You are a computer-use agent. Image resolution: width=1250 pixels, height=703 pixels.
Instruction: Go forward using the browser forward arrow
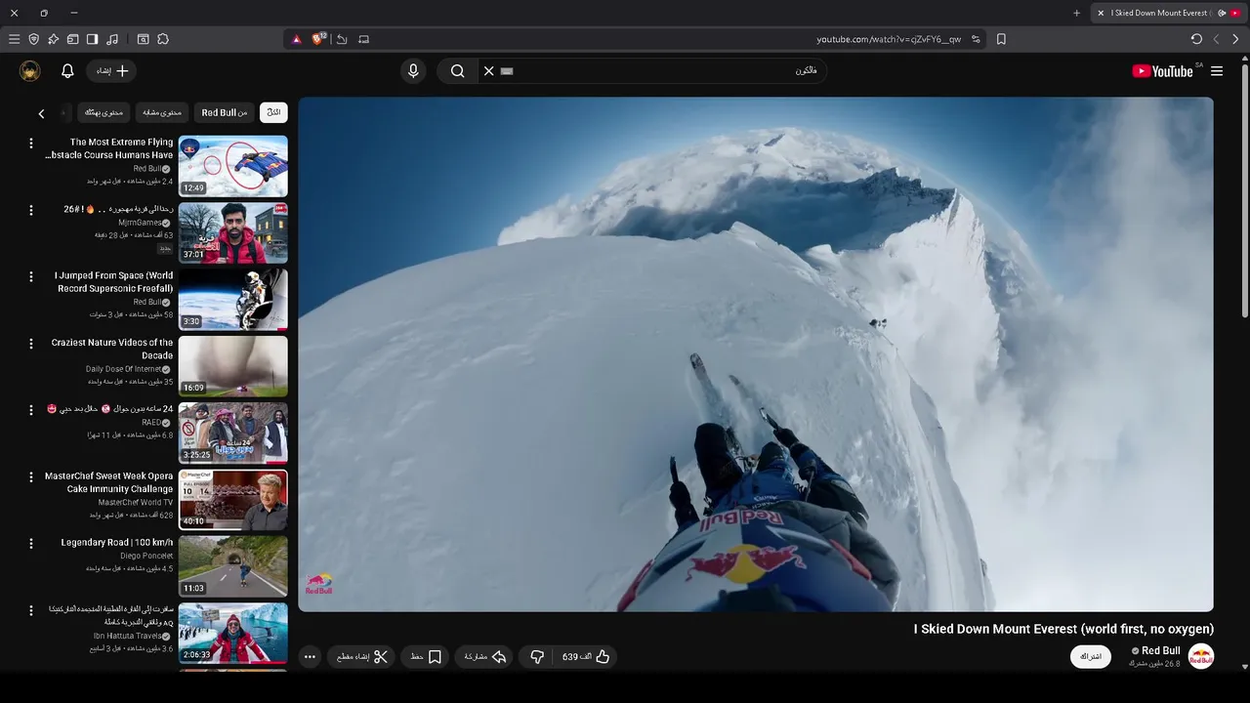point(1235,39)
